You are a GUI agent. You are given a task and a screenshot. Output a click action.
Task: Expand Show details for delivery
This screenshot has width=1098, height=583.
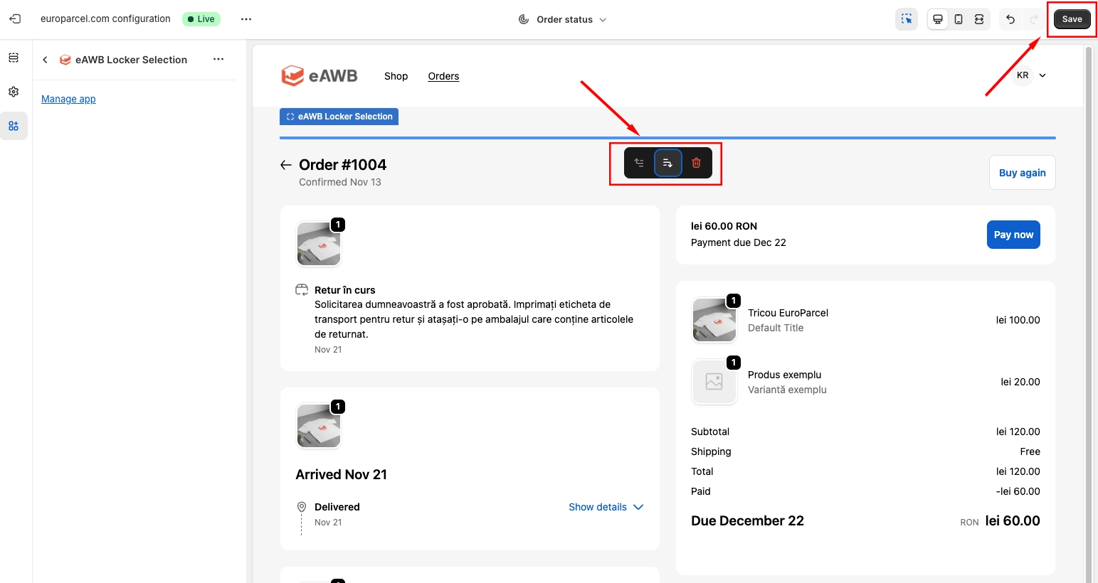click(x=606, y=507)
